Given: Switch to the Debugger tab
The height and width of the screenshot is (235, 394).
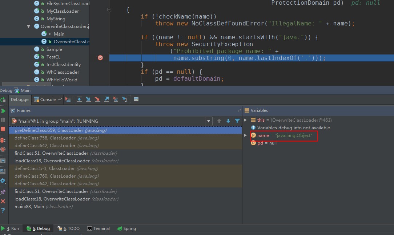Looking at the screenshot, I should click(x=20, y=100).
